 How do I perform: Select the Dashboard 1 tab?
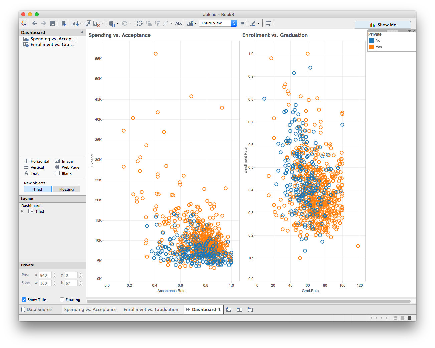click(203, 310)
